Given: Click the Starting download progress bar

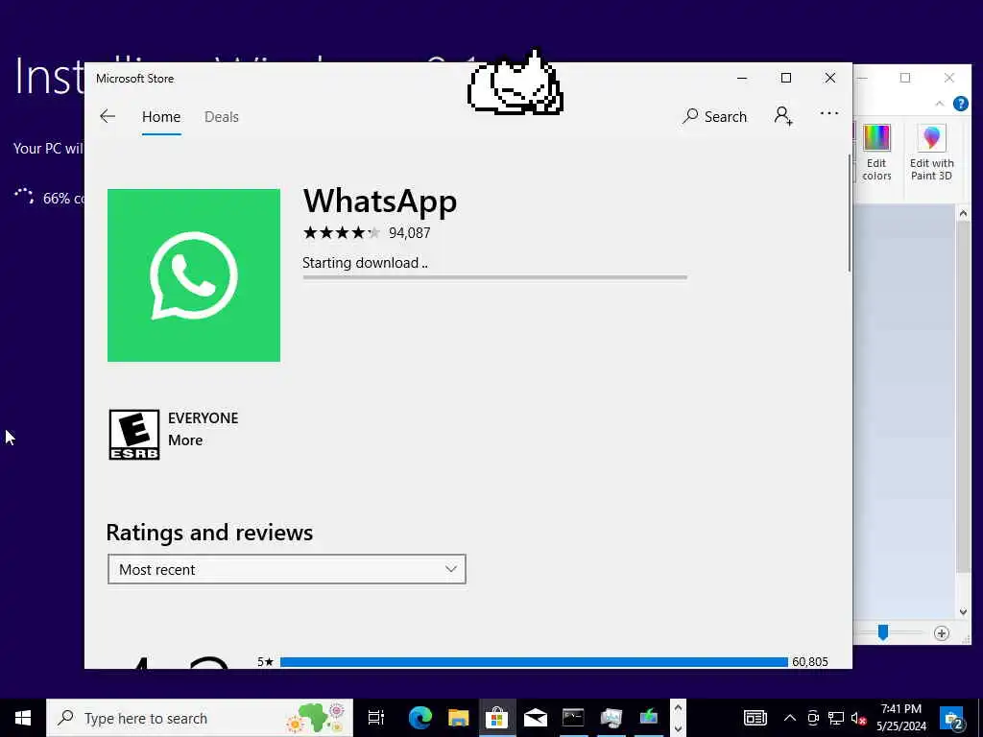Looking at the screenshot, I should tap(494, 277).
